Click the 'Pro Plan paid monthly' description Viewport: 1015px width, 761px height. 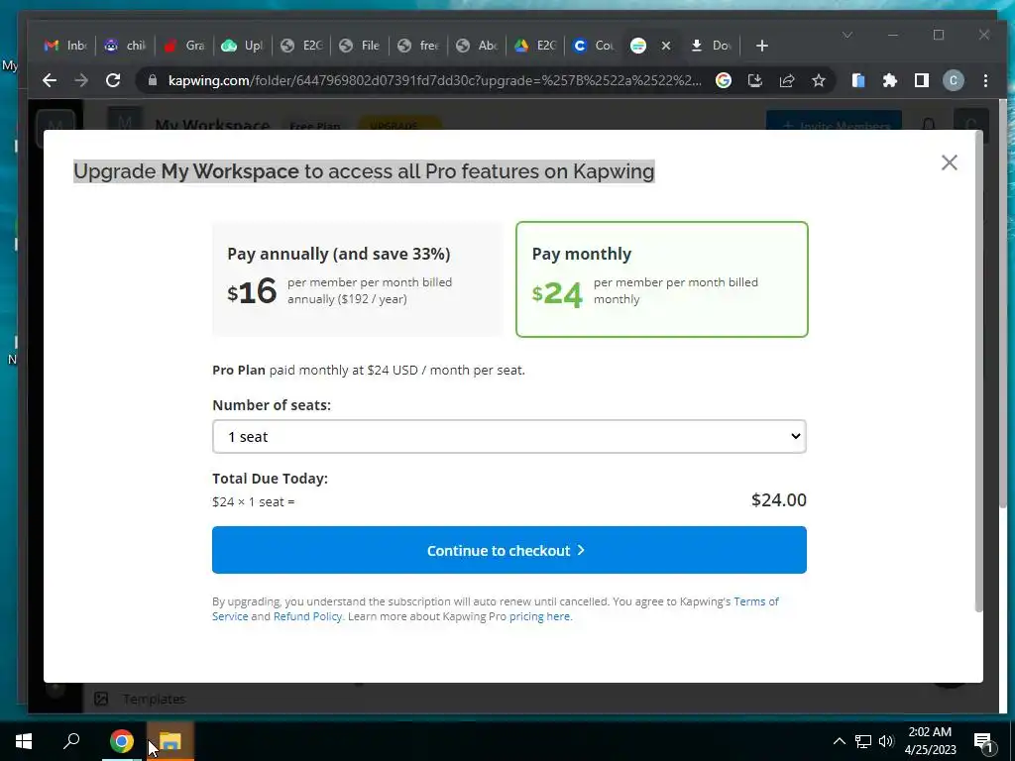coord(369,371)
